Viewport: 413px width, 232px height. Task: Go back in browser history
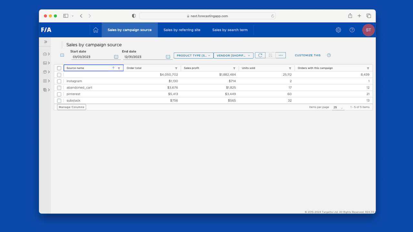pos(81,16)
